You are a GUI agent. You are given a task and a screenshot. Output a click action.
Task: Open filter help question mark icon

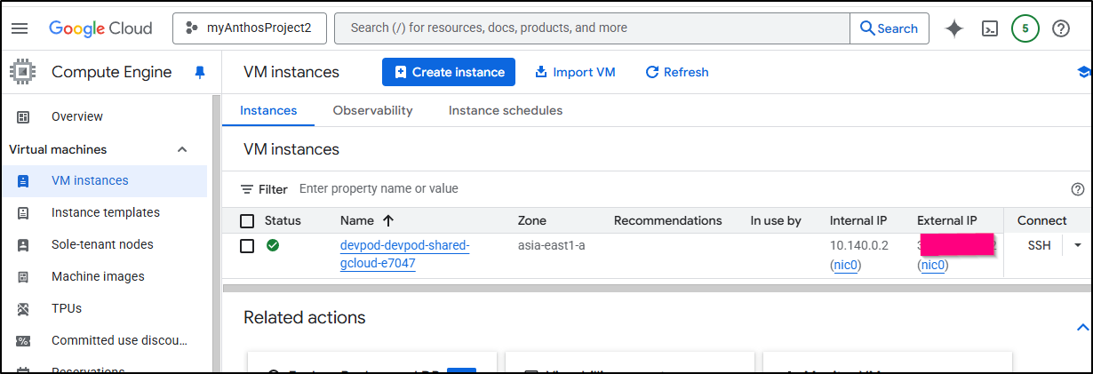[1078, 188]
